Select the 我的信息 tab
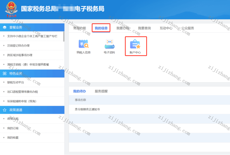The image size is (230, 155). click(101, 28)
